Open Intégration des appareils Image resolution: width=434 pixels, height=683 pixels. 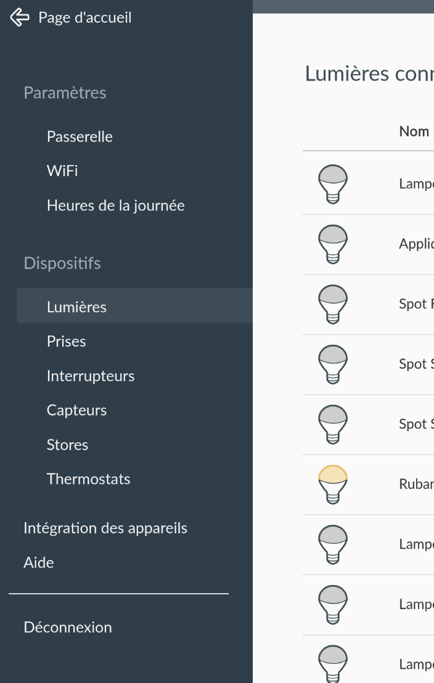(105, 528)
